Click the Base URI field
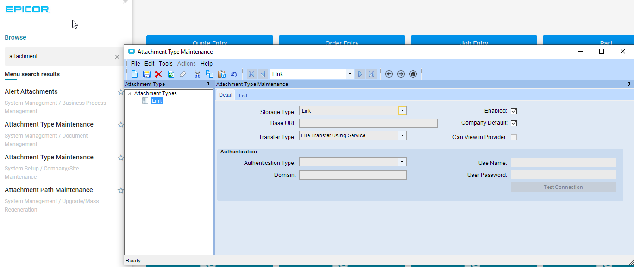Screen dimensions: 634x267 tap(368, 123)
